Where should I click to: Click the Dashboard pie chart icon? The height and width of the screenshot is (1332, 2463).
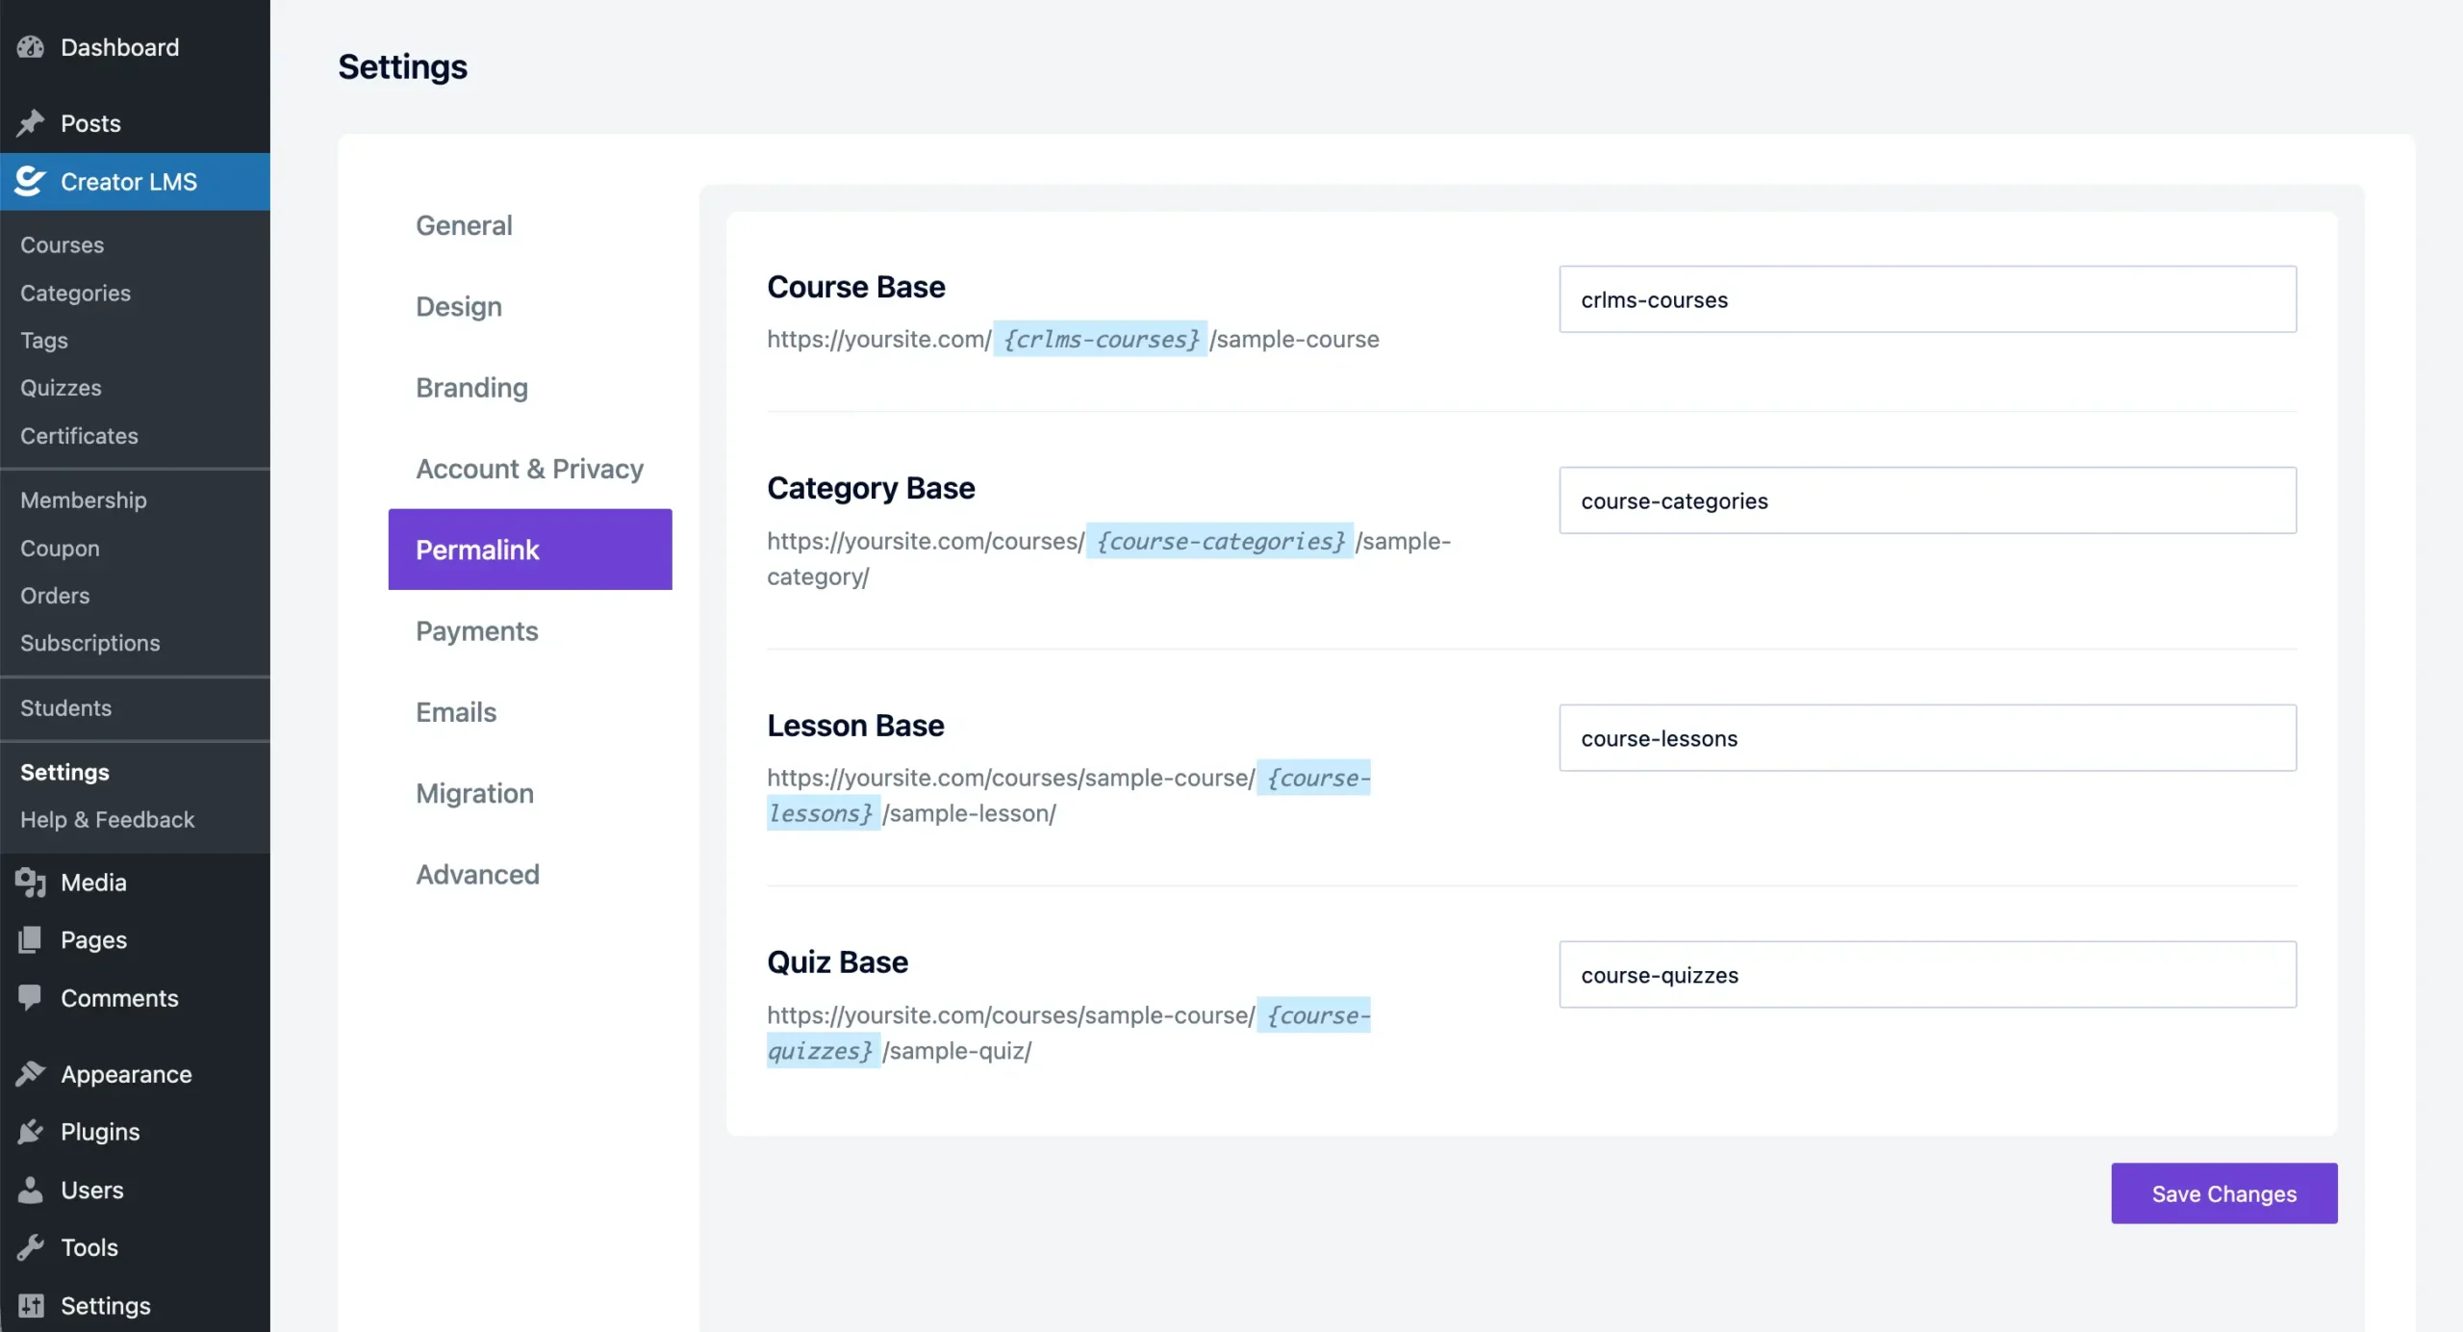pyautogui.click(x=31, y=46)
